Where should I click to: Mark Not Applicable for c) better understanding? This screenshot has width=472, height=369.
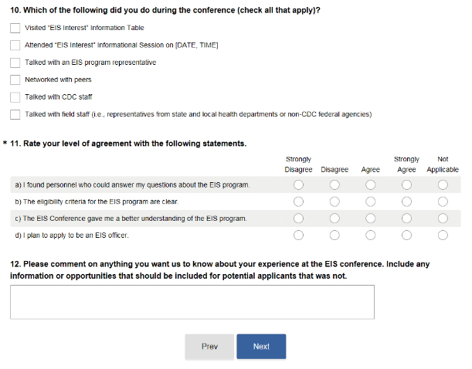click(443, 218)
